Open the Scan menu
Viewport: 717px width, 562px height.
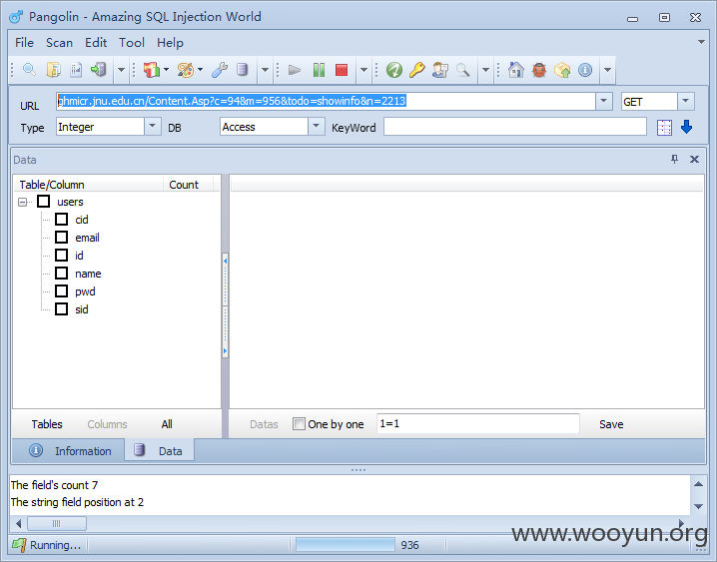[x=59, y=43]
